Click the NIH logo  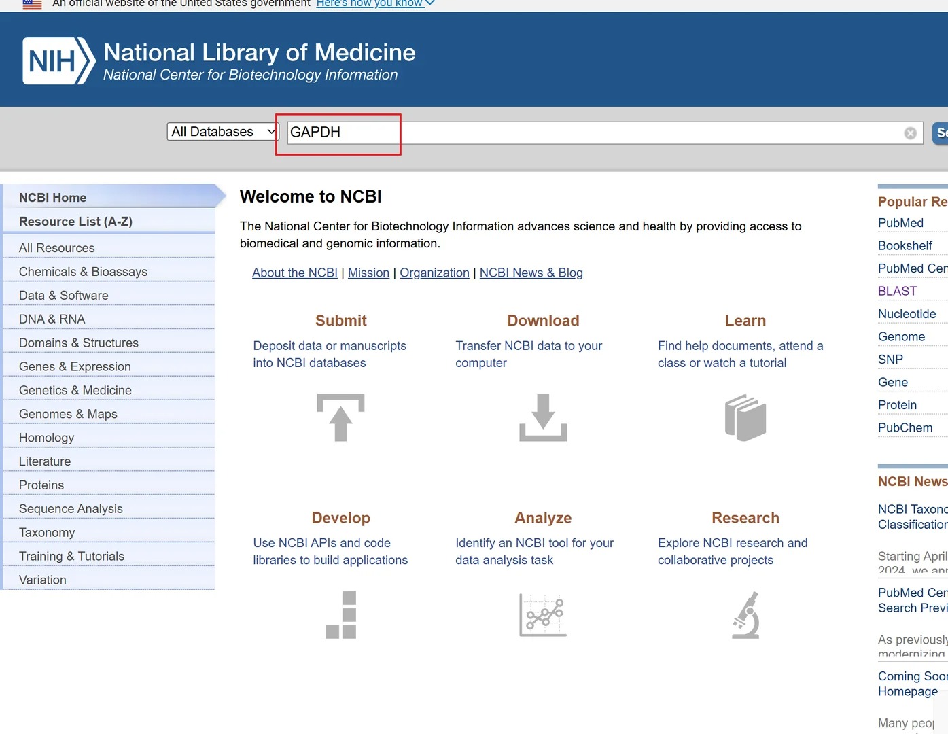click(x=59, y=61)
